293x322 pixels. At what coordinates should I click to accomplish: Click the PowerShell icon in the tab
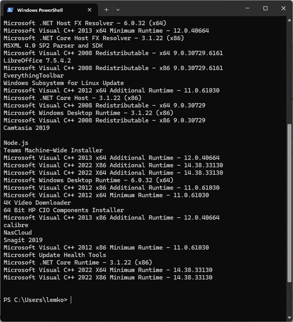pyautogui.click(x=10, y=9)
